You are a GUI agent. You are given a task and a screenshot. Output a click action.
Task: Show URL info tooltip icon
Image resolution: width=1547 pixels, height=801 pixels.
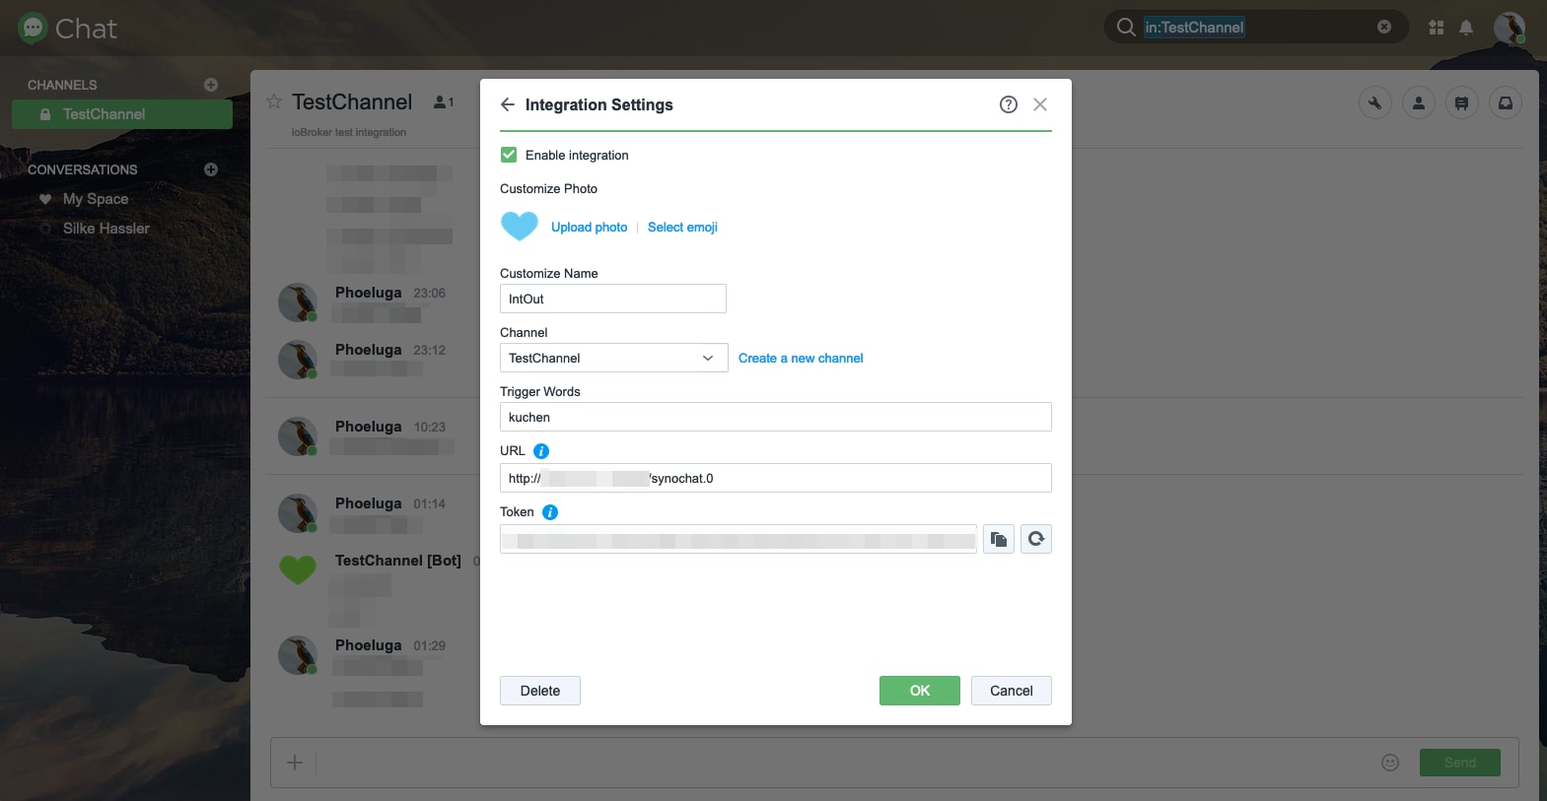point(541,451)
